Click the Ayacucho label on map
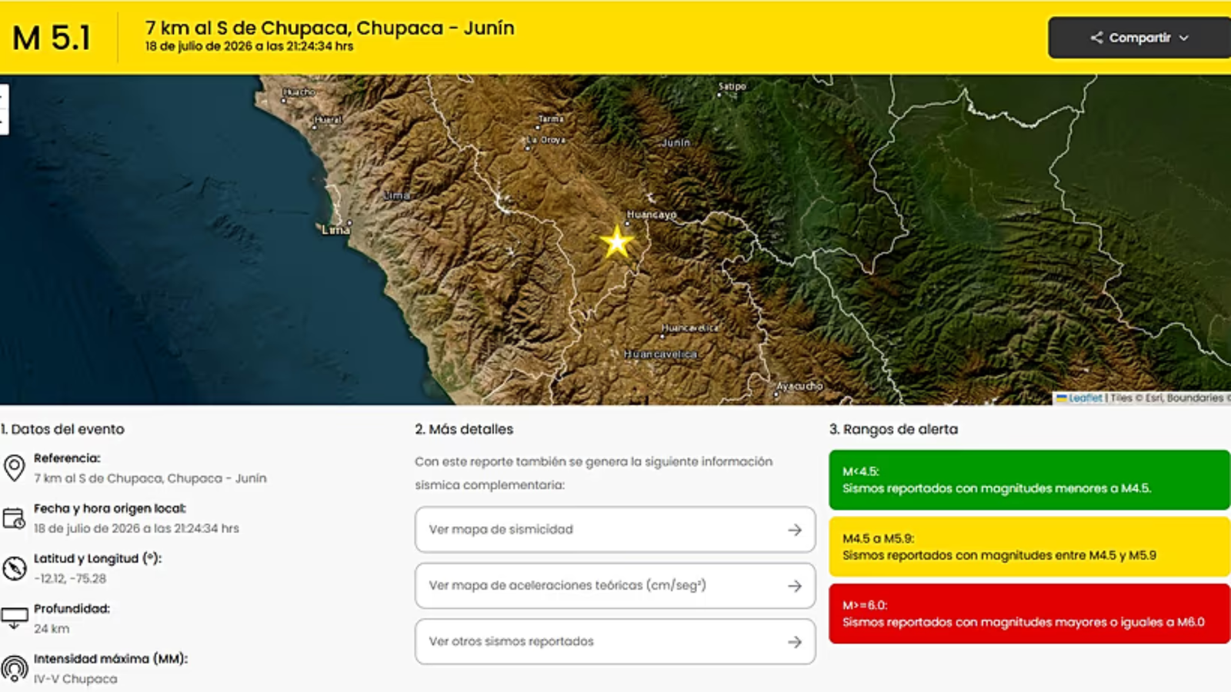The image size is (1231, 692). pos(799,386)
